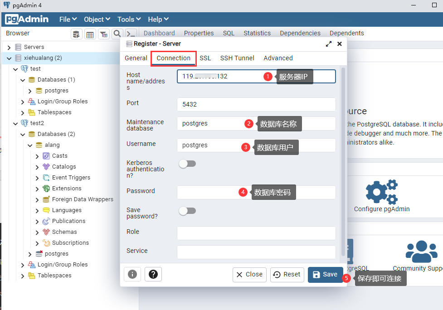Switch to the Advanced tab
443x310 pixels.
pyautogui.click(x=278, y=58)
